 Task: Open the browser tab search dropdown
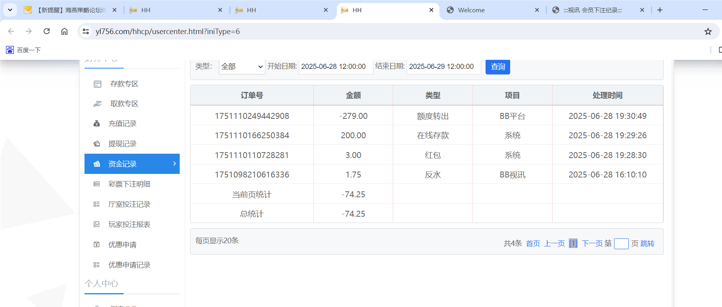(10, 10)
